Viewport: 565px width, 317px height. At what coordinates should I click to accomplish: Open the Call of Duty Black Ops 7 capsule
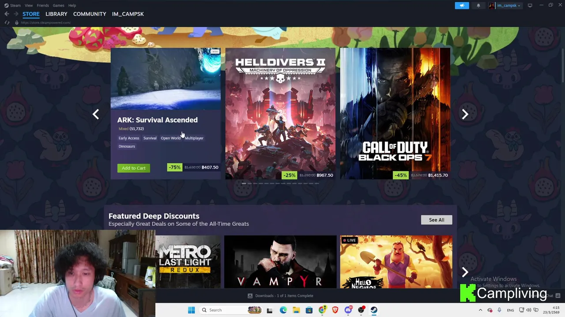[395, 114]
